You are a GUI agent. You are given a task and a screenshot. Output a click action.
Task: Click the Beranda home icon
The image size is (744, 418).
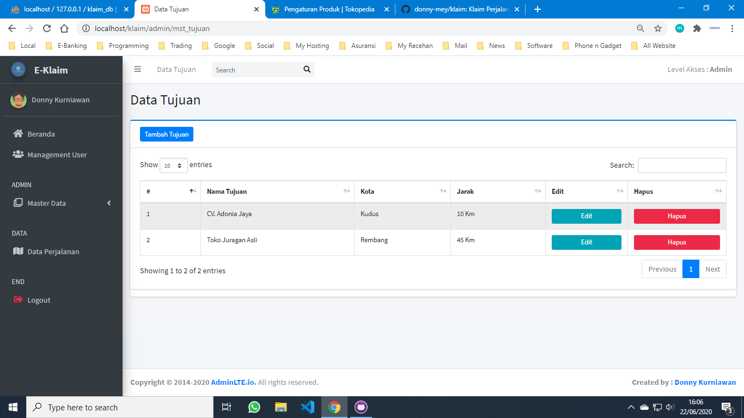[18, 134]
